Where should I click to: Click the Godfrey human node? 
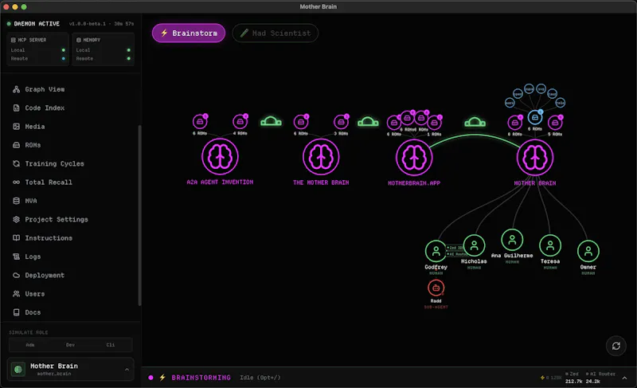[x=436, y=252]
